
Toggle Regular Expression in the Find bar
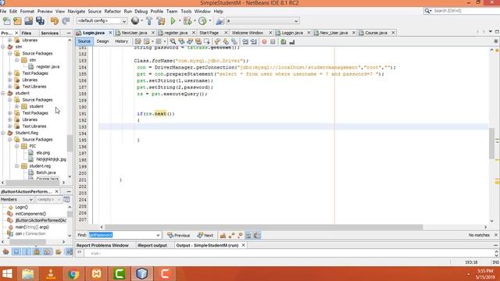point(240,235)
